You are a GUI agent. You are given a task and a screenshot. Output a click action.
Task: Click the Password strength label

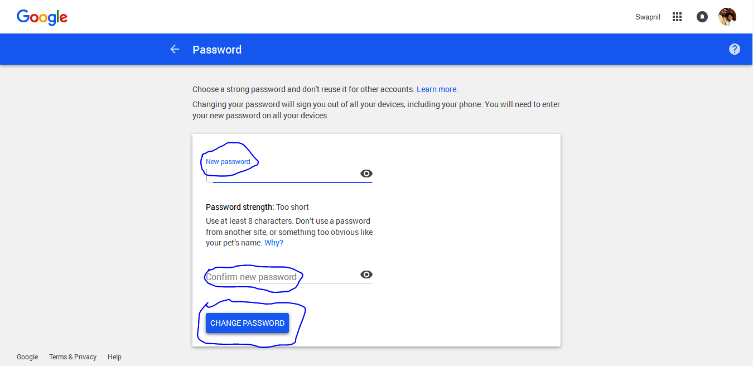[x=240, y=207]
